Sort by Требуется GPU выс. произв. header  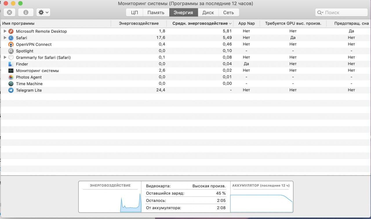point(293,23)
